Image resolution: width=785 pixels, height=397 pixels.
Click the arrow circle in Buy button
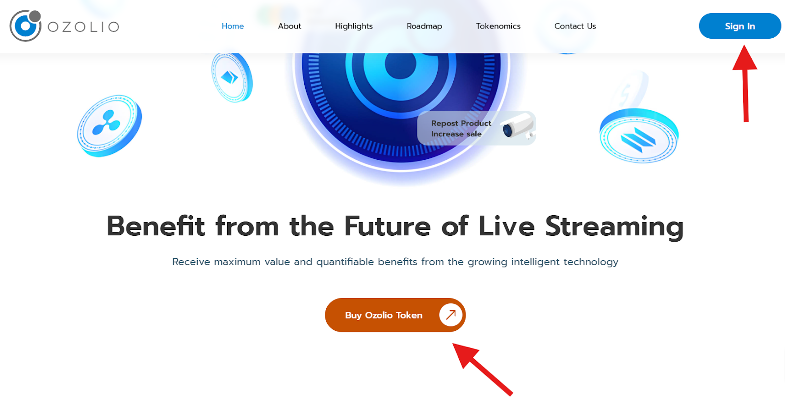pyautogui.click(x=451, y=315)
